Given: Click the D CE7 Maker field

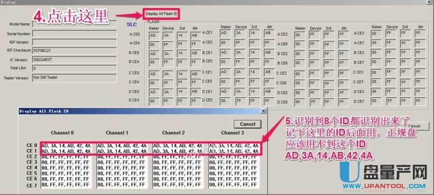Looking at the screenshot, I should (376, 102).
